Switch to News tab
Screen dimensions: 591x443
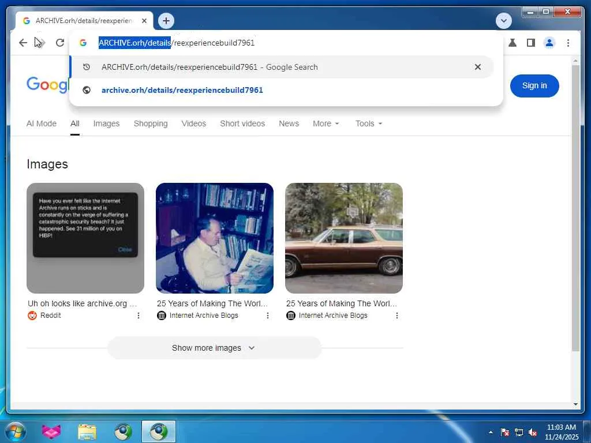click(289, 123)
